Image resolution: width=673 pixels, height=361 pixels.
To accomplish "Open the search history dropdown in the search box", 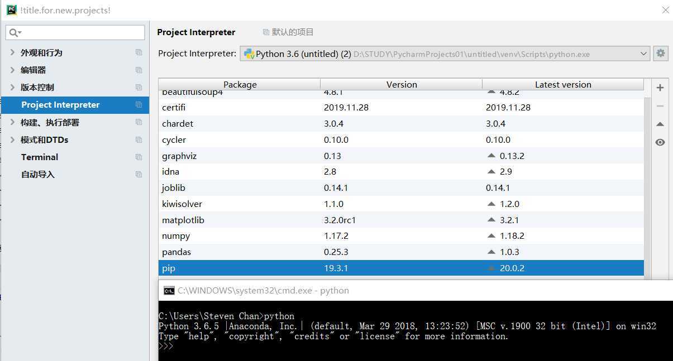I will (x=20, y=33).
